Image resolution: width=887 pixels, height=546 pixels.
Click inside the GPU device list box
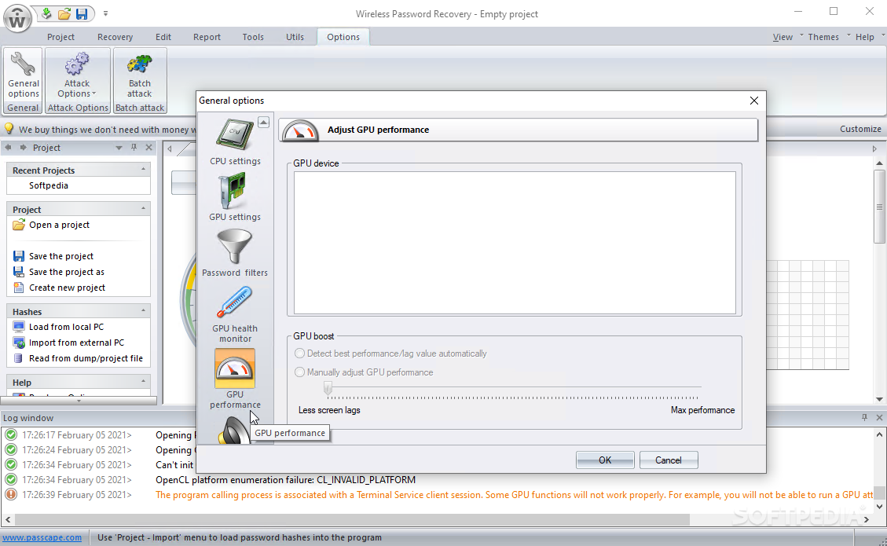(515, 242)
